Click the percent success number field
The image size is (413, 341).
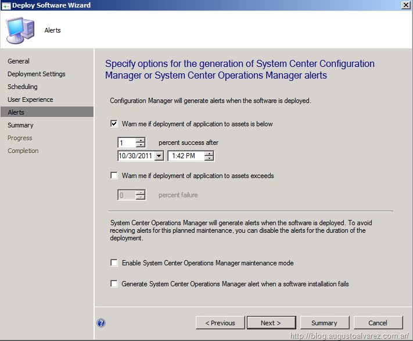pyautogui.click(x=125, y=143)
